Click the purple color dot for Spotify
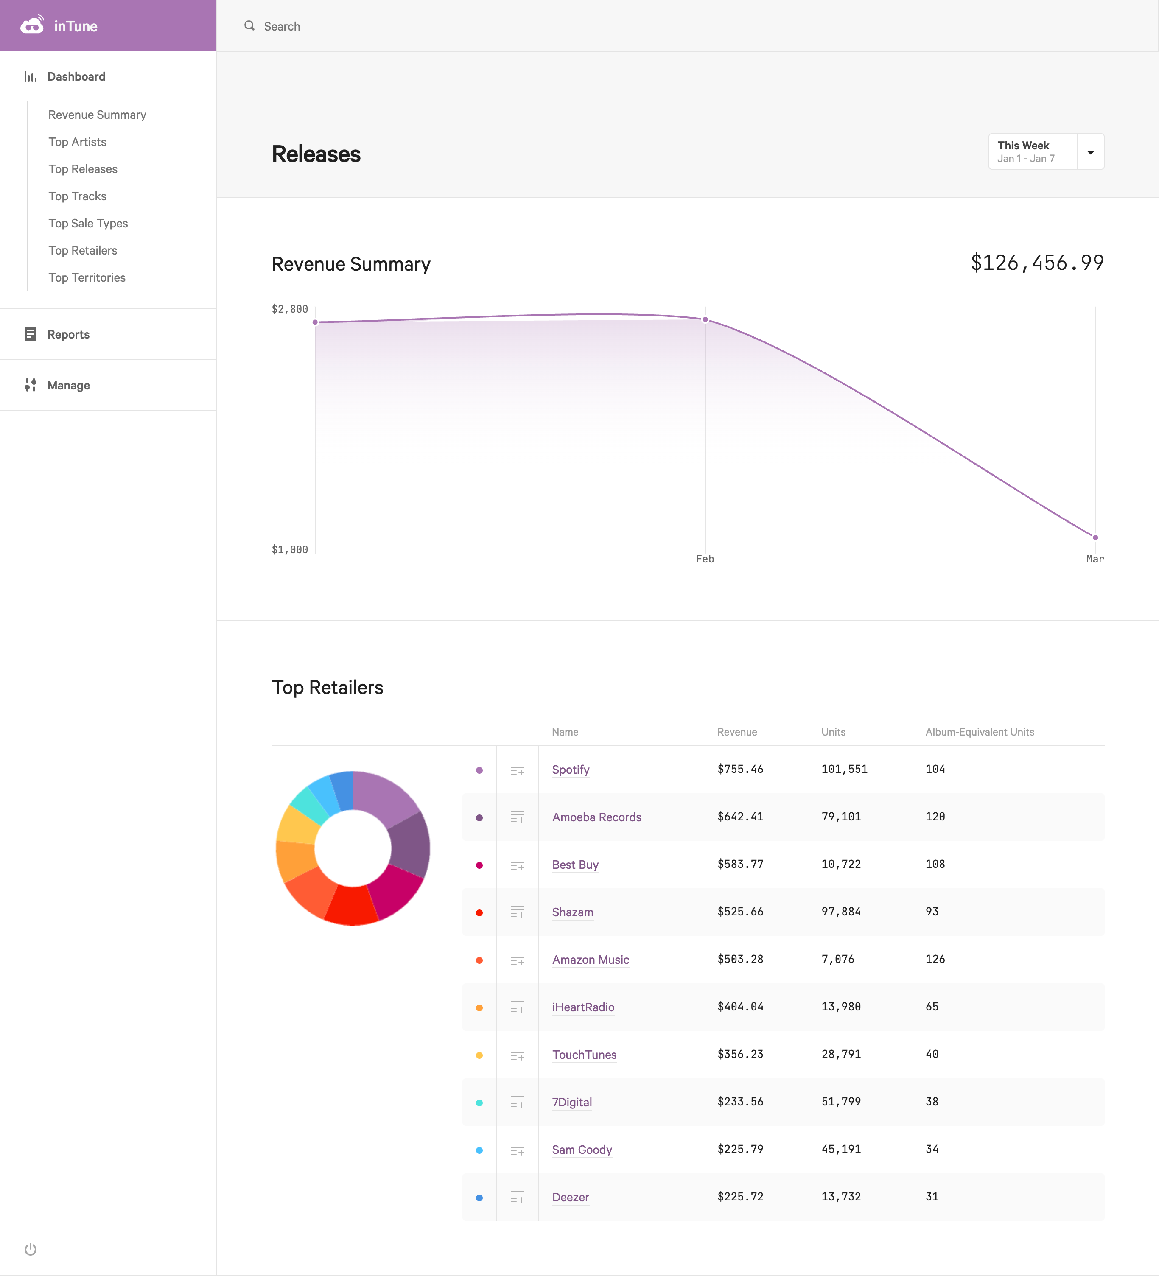The height and width of the screenshot is (1276, 1159). click(479, 770)
